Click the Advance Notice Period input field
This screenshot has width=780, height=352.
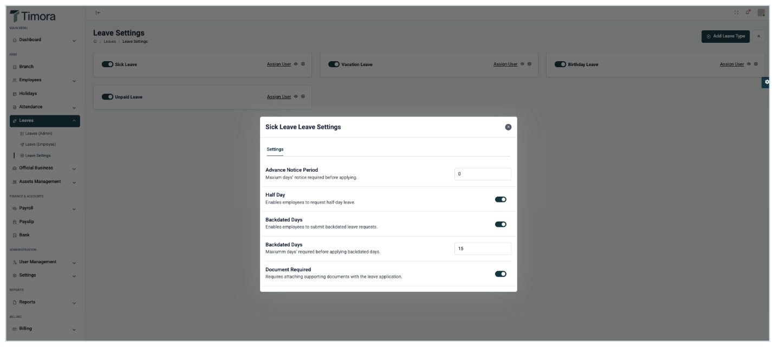click(x=483, y=174)
